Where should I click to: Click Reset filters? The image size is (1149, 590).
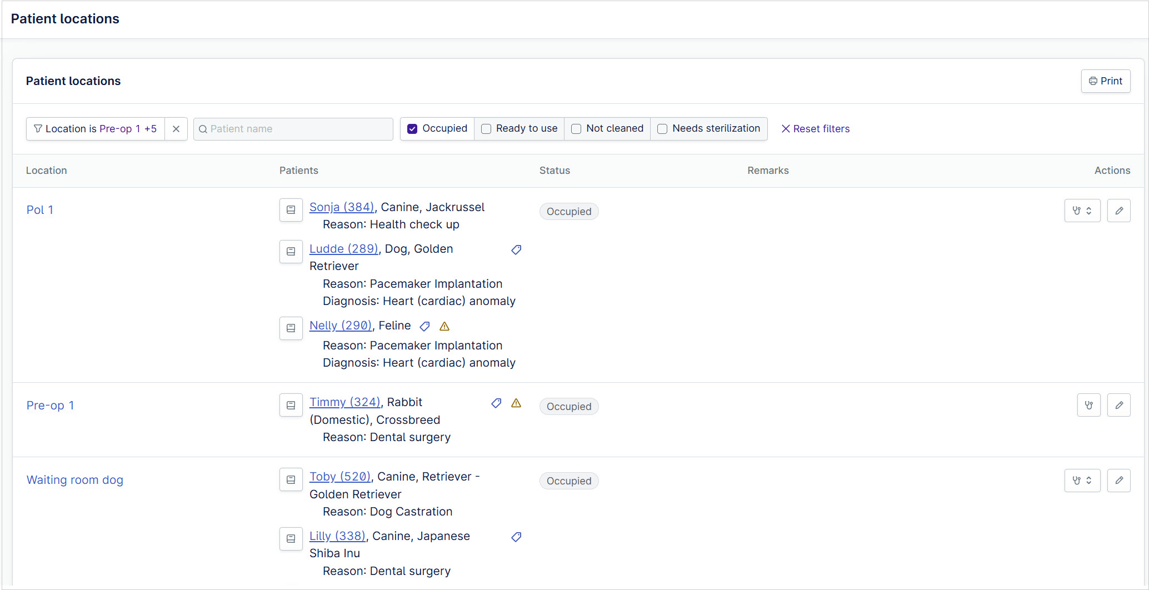point(816,129)
